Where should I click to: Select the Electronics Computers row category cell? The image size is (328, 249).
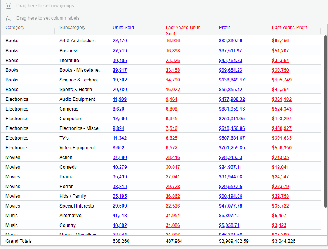pos(17,119)
